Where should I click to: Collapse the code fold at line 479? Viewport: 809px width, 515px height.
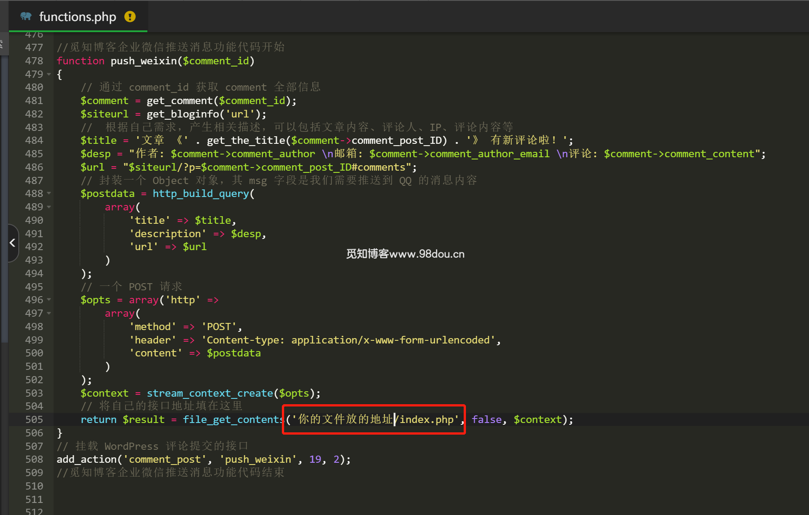(49, 74)
